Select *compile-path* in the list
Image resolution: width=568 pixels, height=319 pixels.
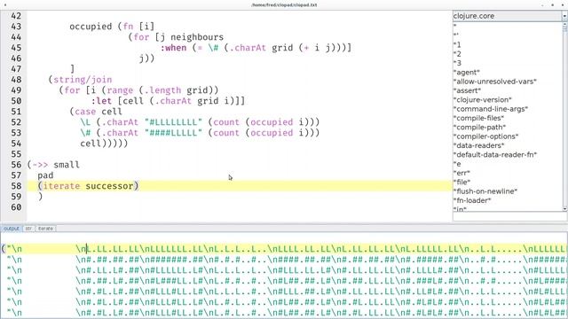(x=479, y=128)
